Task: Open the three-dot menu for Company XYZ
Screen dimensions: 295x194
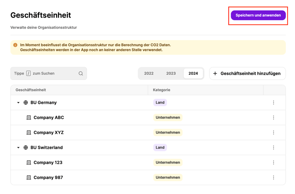Action: [273, 133]
